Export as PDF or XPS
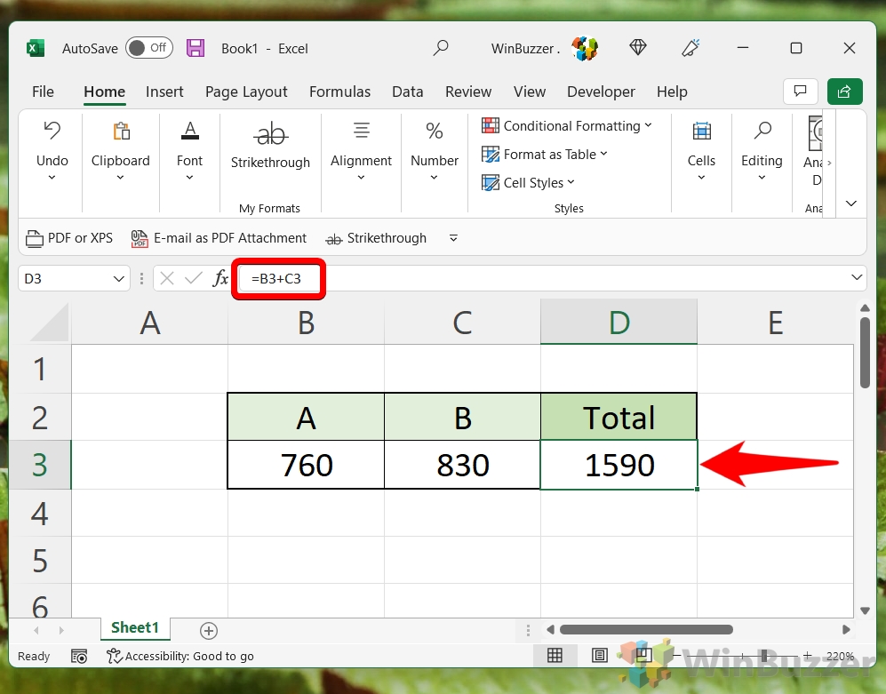886x694 pixels. click(x=69, y=238)
